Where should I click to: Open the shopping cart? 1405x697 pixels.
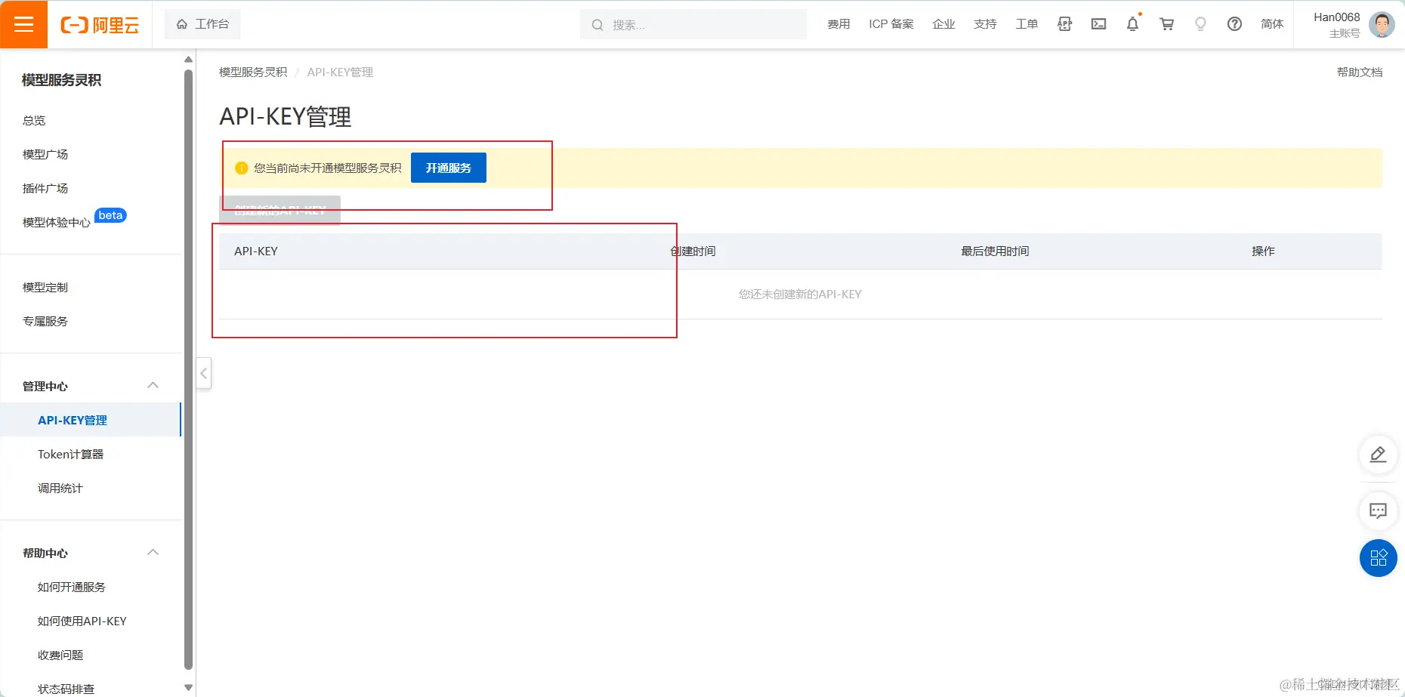point(1166,24)
